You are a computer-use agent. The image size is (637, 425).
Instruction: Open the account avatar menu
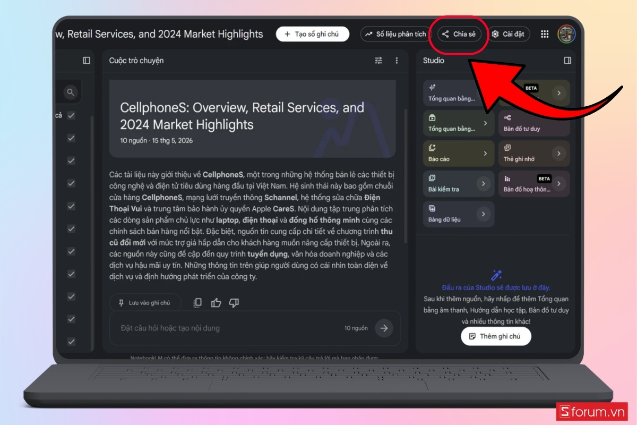566,34
